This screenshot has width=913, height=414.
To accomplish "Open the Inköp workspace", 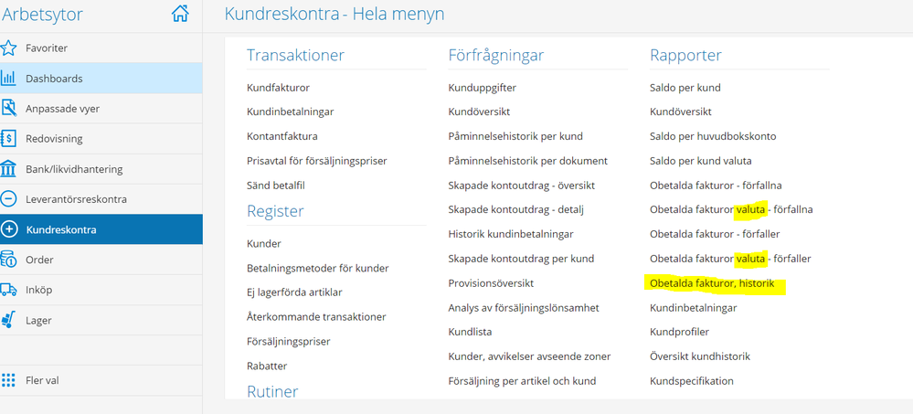I will [x=101, y=290].
